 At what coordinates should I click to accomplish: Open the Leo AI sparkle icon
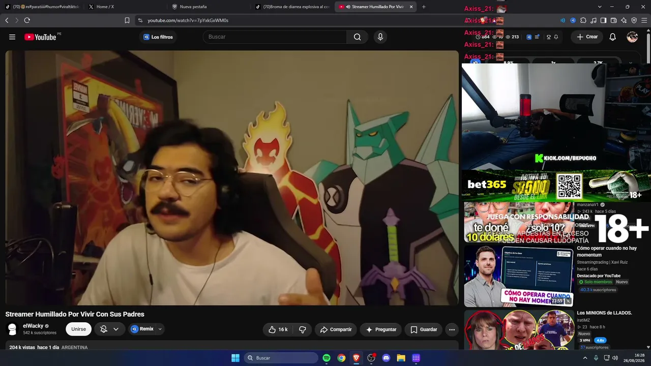point(624,20)
